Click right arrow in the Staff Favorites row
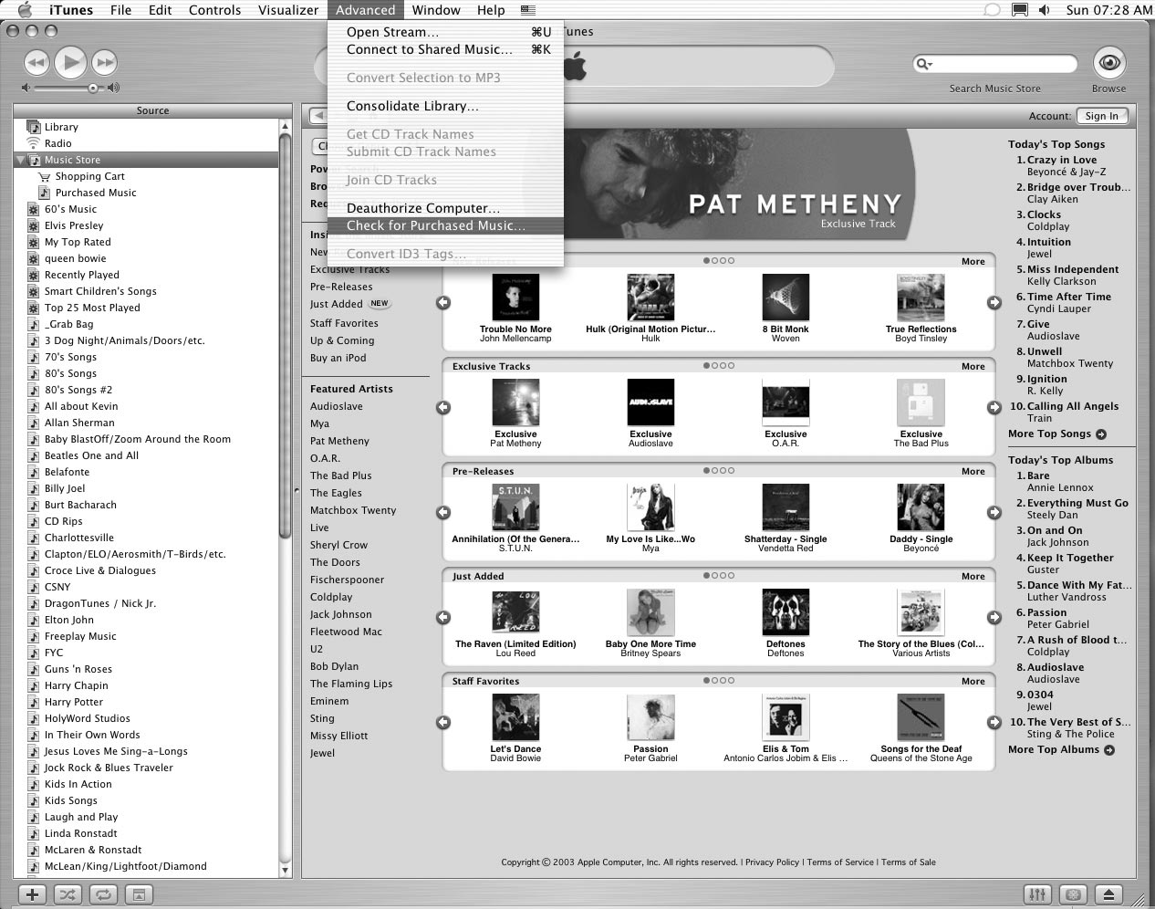The image size is (1155, 909). tap(994, 722)
